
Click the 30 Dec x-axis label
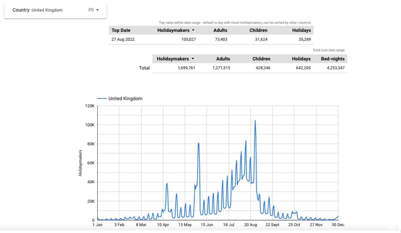coord(338,225)
